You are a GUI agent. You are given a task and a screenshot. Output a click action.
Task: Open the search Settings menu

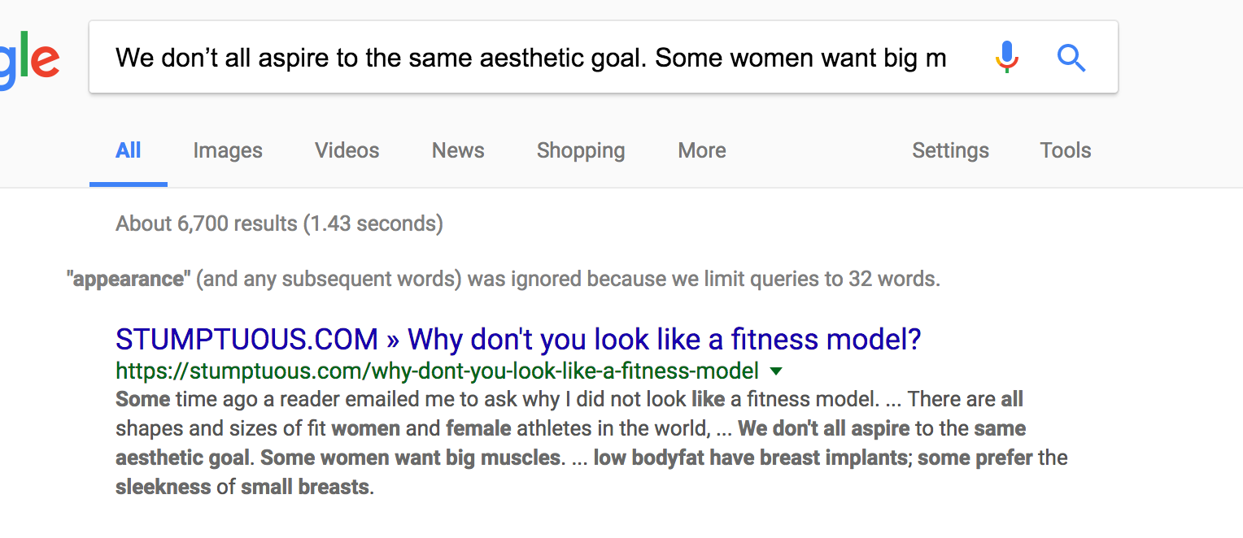tap(950, 150)
